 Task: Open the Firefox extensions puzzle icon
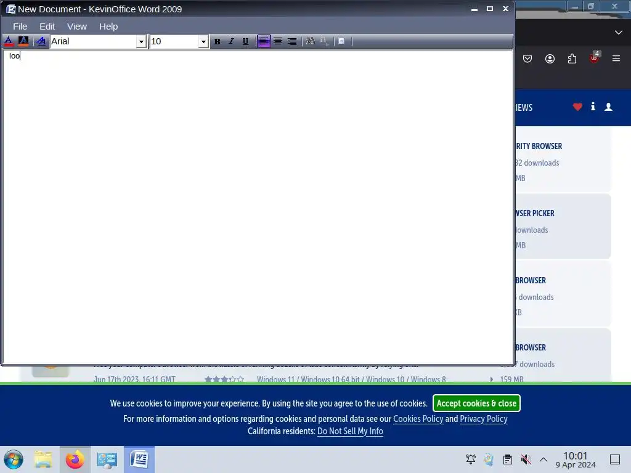click(572, 59)
